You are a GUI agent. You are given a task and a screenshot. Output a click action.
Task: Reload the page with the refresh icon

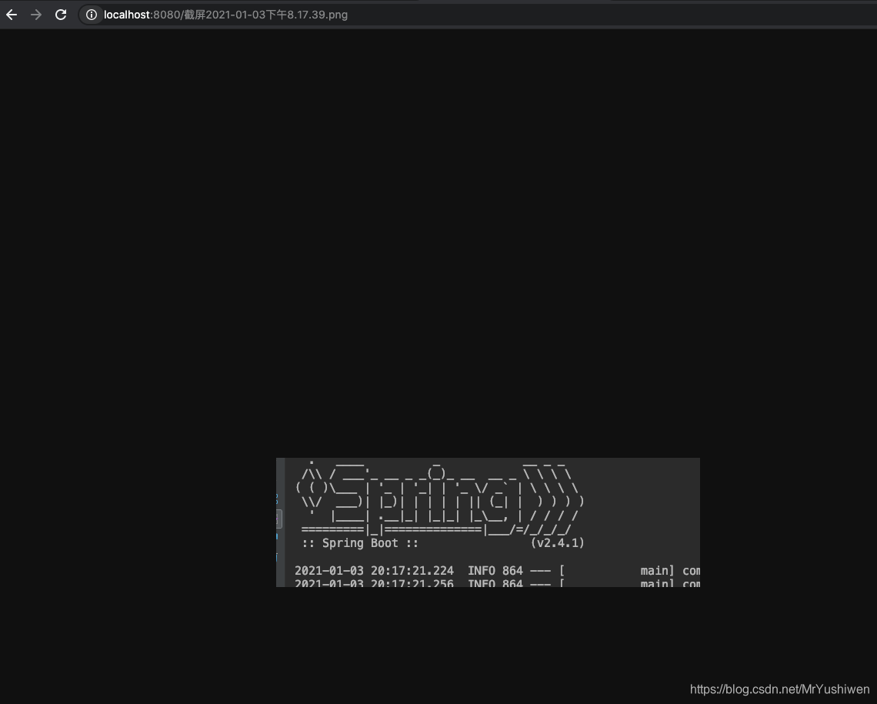(61, 15)
